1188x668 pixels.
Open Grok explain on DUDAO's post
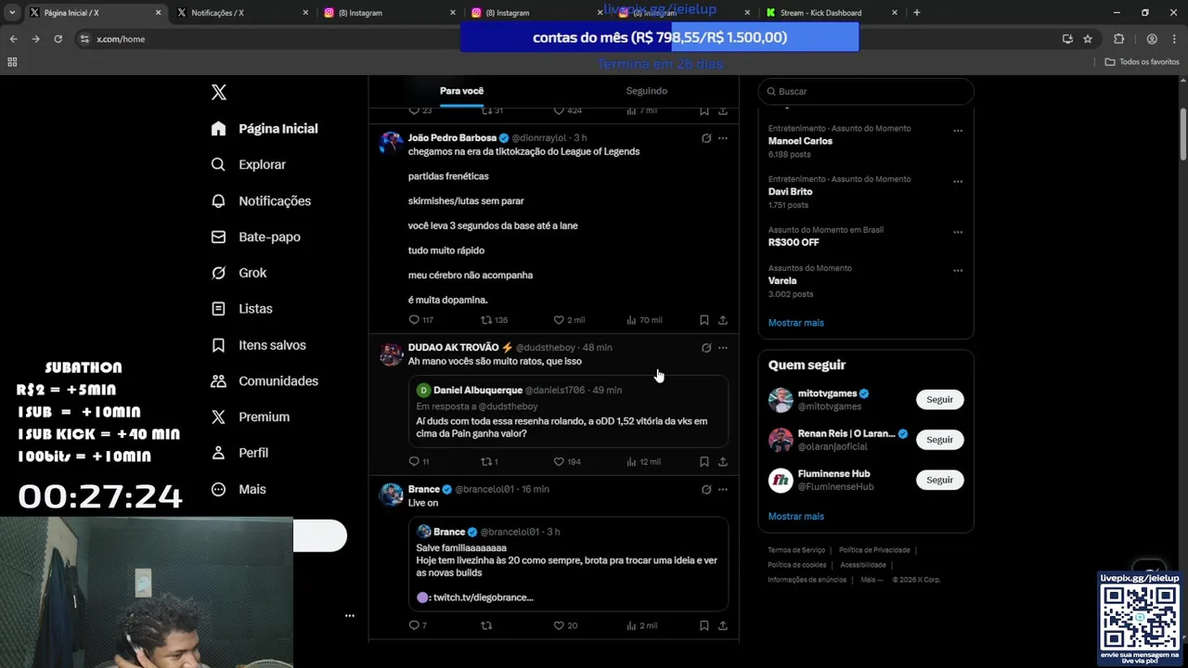706,348
